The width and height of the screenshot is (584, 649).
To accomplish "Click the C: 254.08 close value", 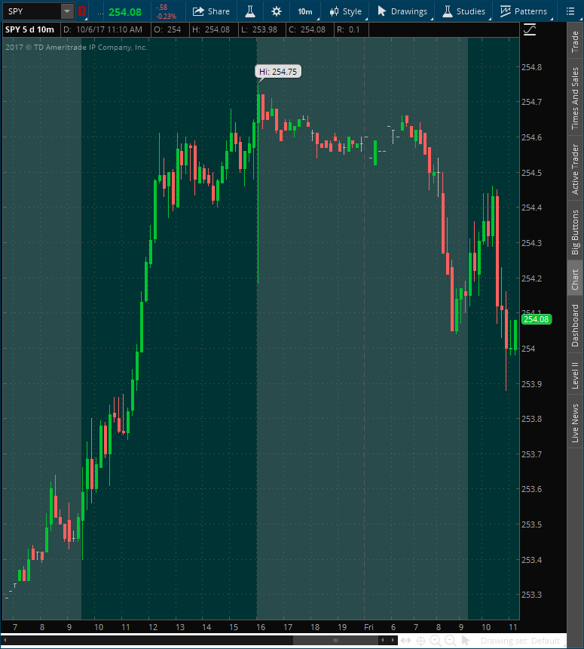I will click(307, 29).
